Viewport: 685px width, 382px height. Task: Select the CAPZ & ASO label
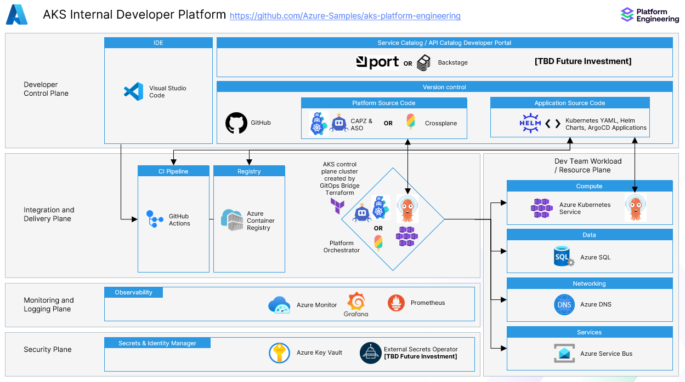click(361, 124)
